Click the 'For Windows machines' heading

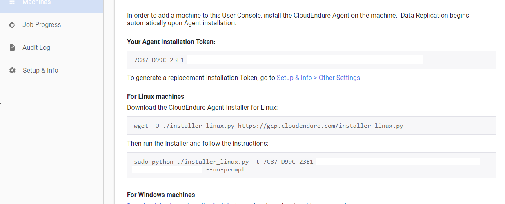click(x=161, y=195)
